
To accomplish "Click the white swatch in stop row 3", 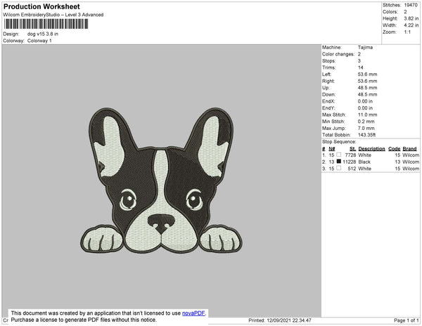I will point(339,168).
